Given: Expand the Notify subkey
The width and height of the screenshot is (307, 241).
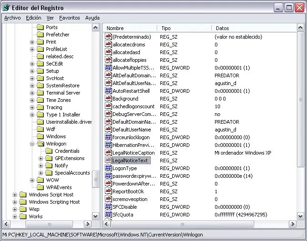Looking at the screenshot, I should (x=41, y=166).
